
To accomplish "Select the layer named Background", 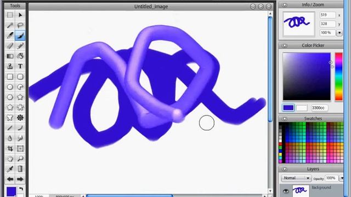I will (321, 187).
